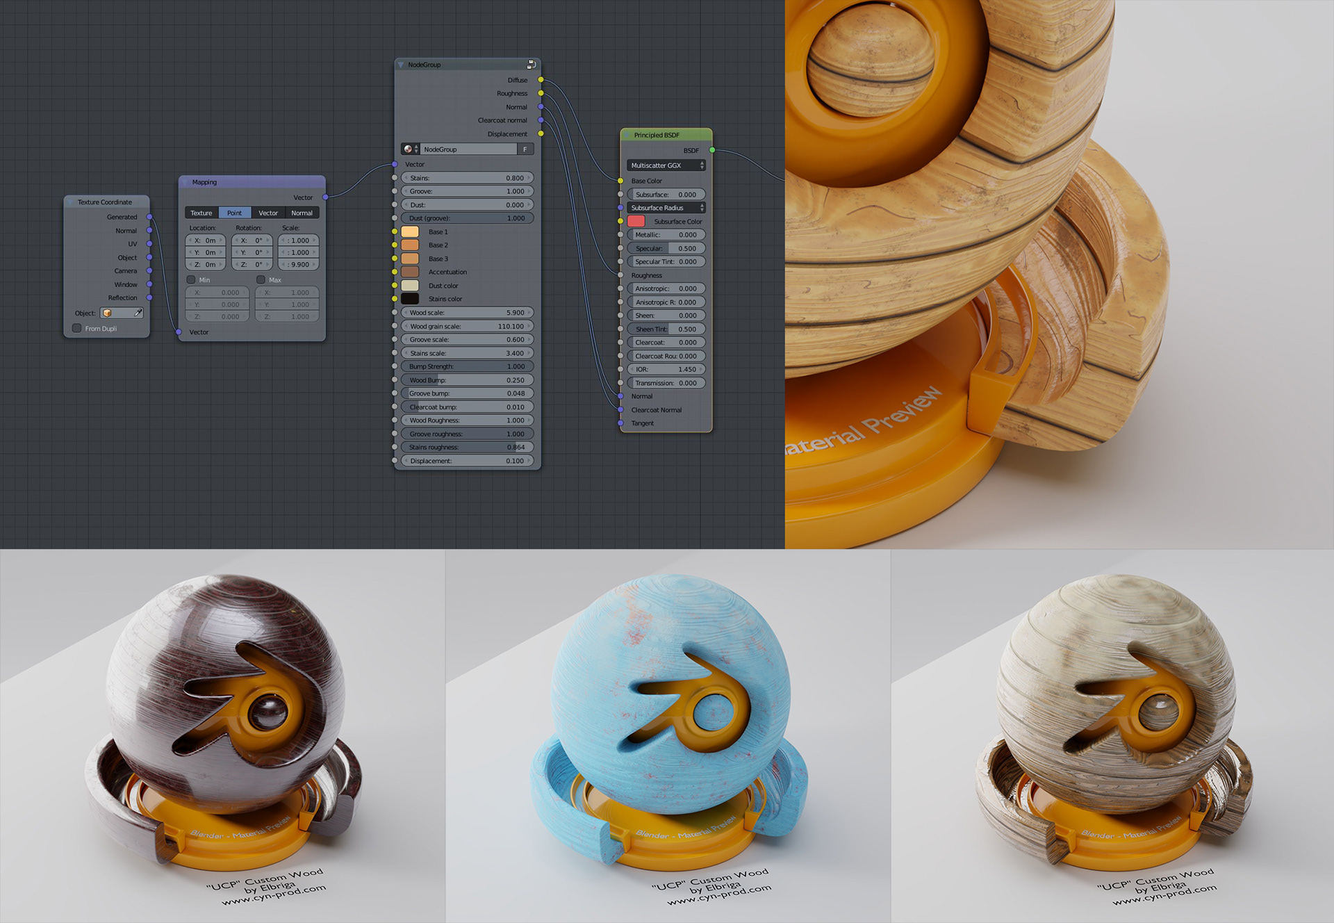Click the Object output socket on Texture Coordinate

click(x=149, y=257)
